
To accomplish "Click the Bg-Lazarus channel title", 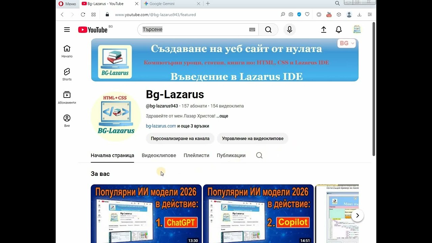I will [x=175, y=94].
